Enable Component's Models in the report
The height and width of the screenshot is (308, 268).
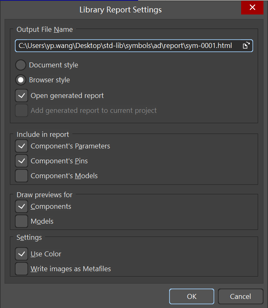22,176
